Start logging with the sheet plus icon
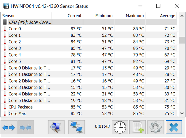Viewport: 186px width, 138px height. (x=137, y=127)
